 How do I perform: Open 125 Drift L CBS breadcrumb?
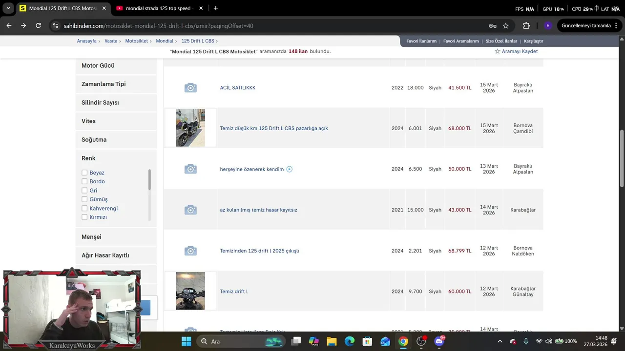pos(198,41)
